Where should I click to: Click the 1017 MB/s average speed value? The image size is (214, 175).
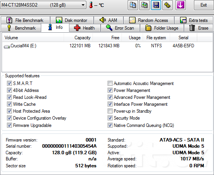click(192, 159)
